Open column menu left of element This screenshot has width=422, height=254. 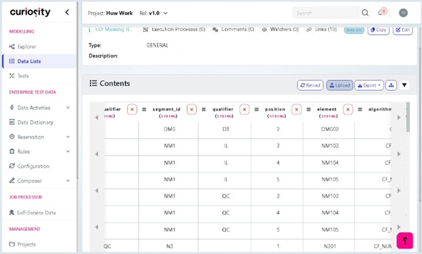pos(308,109)
